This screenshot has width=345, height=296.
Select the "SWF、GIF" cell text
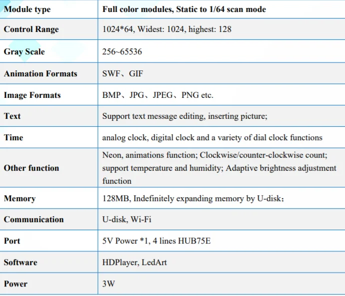[x=122, y=74]
